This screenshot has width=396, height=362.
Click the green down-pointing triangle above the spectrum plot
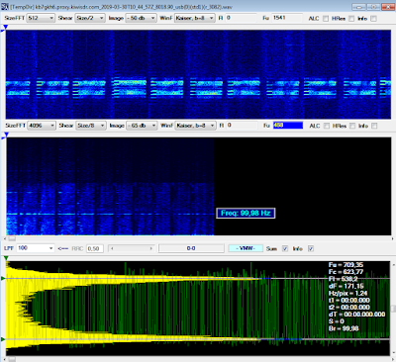click(6, 259)
